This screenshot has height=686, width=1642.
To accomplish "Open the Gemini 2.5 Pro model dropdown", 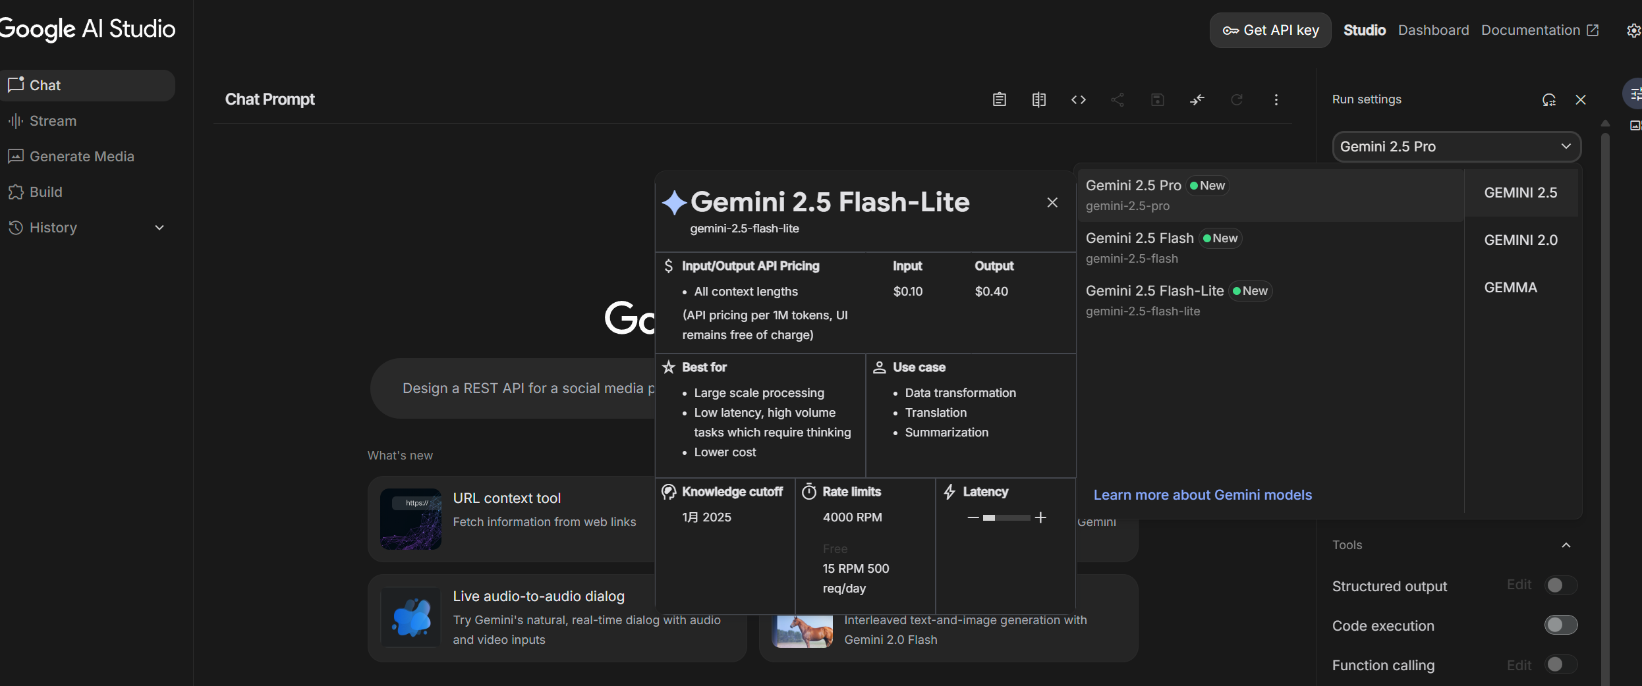I will coord(1456,146).
